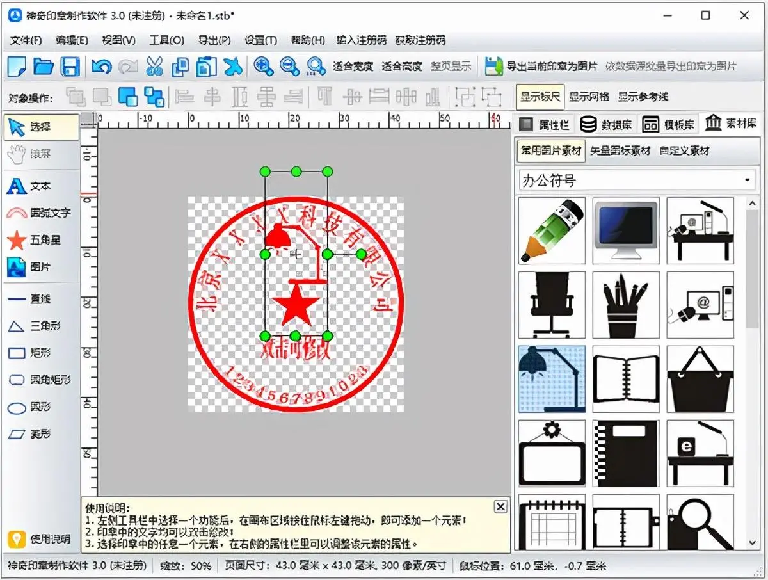
Task: Choose the 圆形 circle drawing tool
Action: pos(37,408)
